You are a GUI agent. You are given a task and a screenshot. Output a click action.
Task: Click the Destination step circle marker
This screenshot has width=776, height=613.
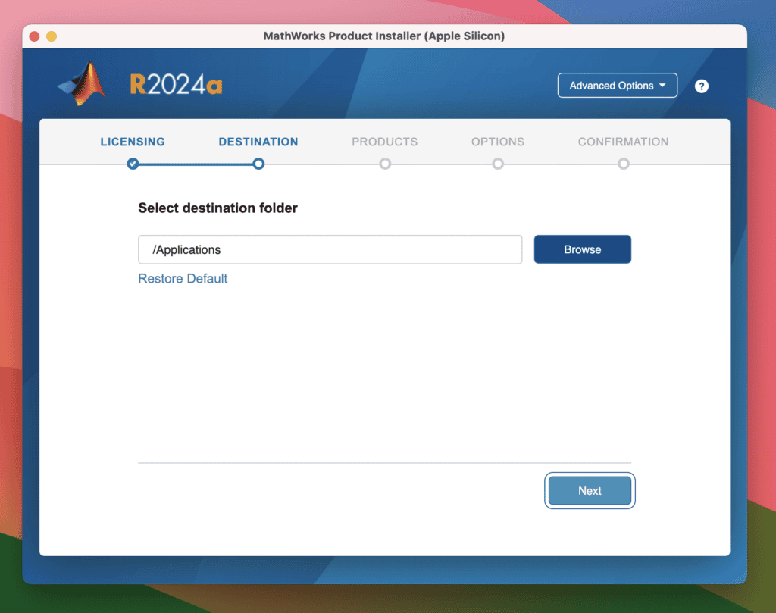[x=258, y=164]
